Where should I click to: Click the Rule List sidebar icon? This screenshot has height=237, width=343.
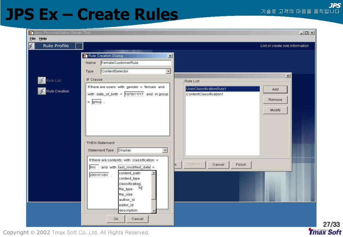(x=42, y=80)
